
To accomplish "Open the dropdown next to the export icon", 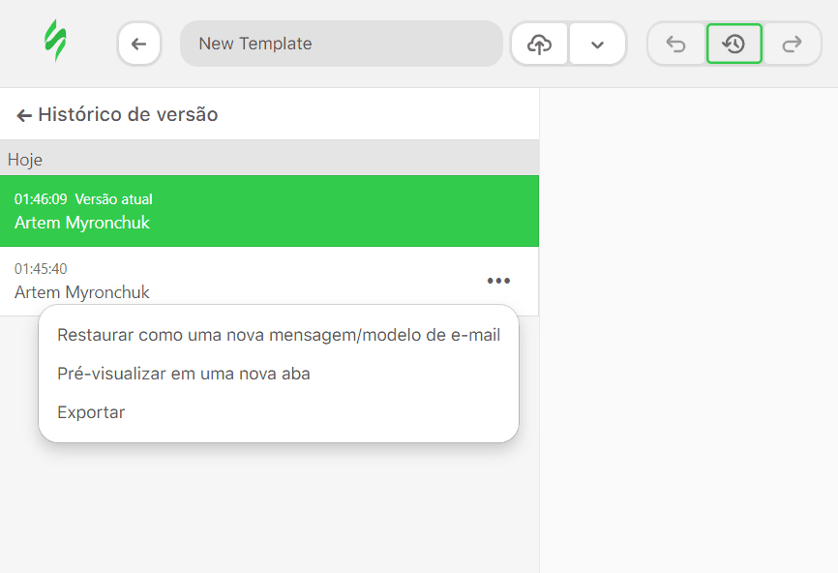I will pyautogui.click(x=597, y=44).
